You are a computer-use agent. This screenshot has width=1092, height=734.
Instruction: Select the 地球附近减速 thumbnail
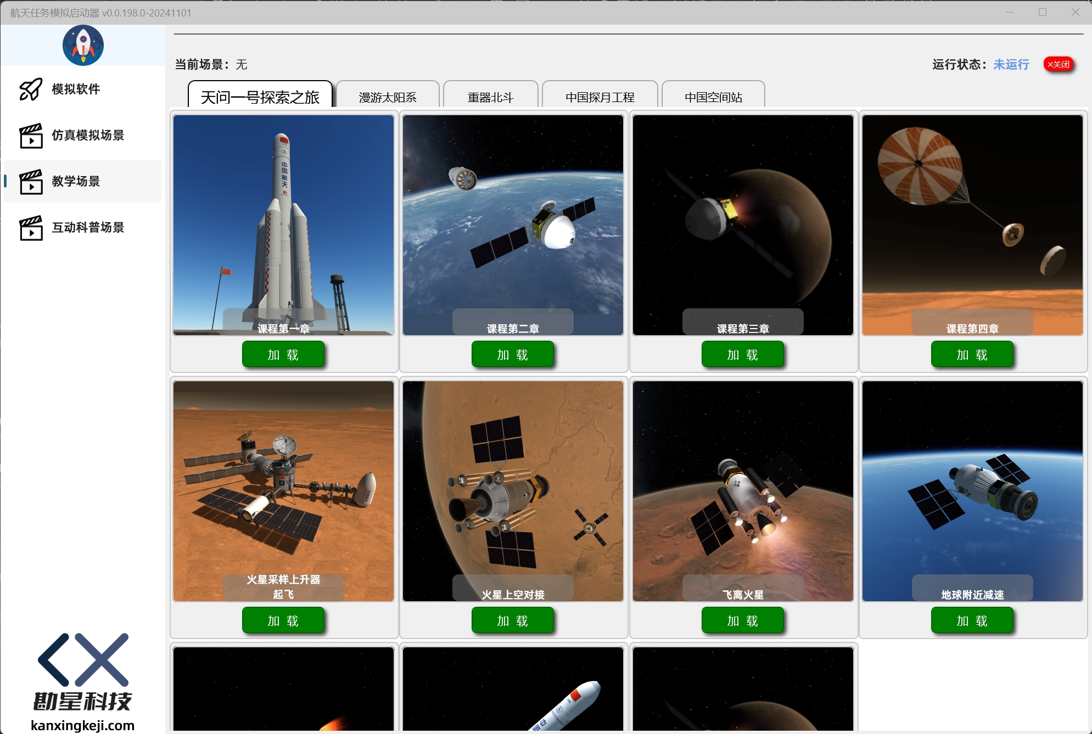[x=972, y=491]
